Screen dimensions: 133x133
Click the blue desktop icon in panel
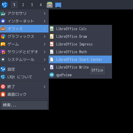click(x=58, y=5)
